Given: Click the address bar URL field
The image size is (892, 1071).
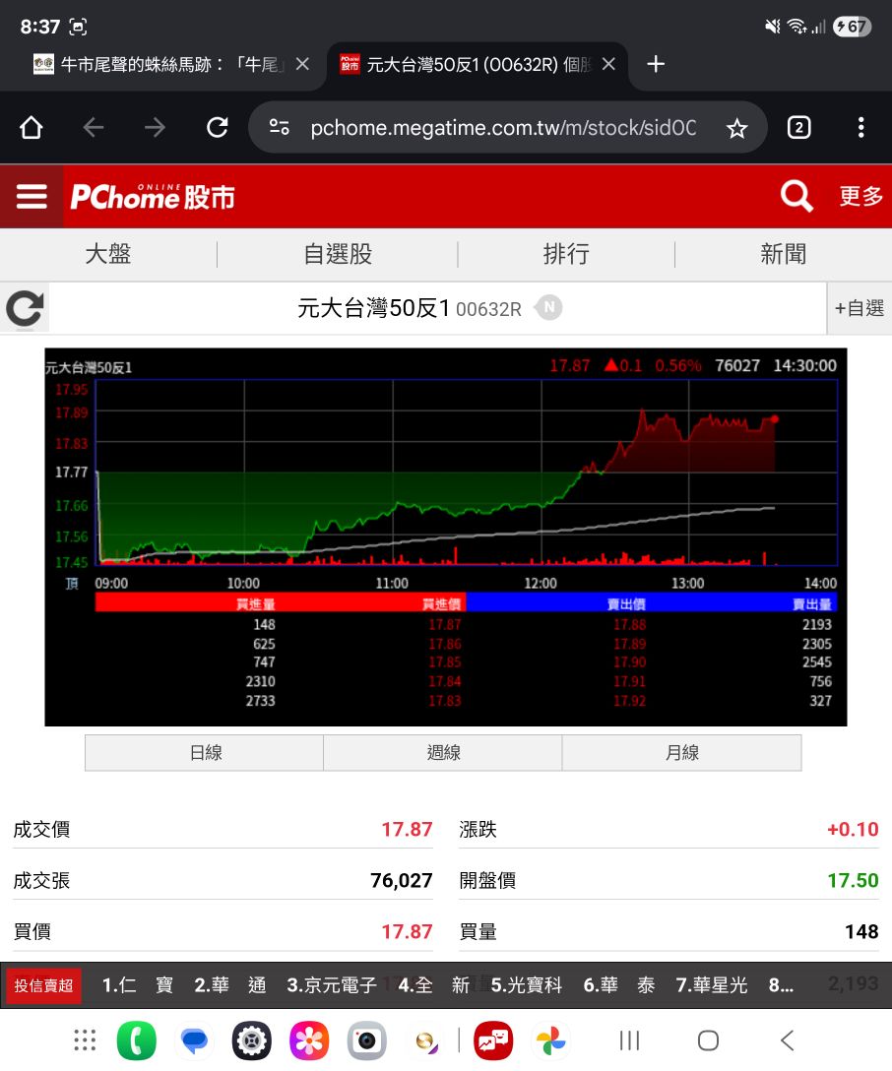Looking at the screenshot, I should 503,128.
